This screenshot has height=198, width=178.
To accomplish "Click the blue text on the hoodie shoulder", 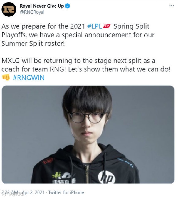I will (126, 163).
